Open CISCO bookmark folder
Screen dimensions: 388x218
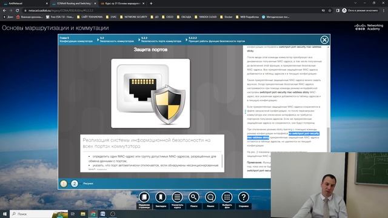click(x=167, y=17)
